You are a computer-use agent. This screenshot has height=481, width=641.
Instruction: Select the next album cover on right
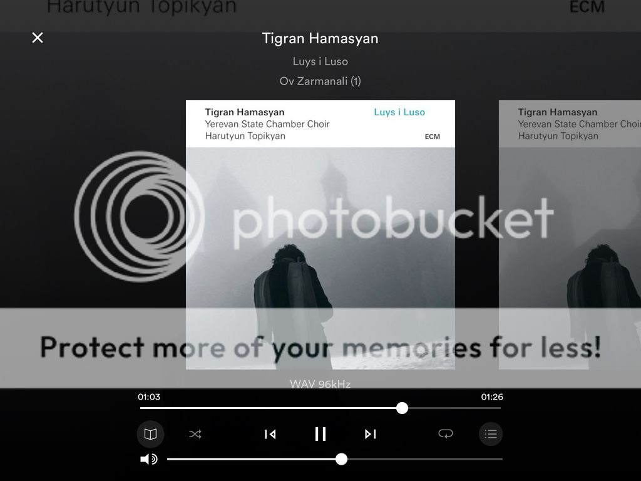[x=570, y=235]
